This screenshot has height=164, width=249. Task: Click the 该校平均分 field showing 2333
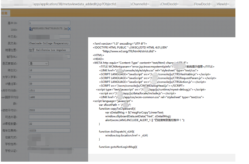click(x=50, y=110)
